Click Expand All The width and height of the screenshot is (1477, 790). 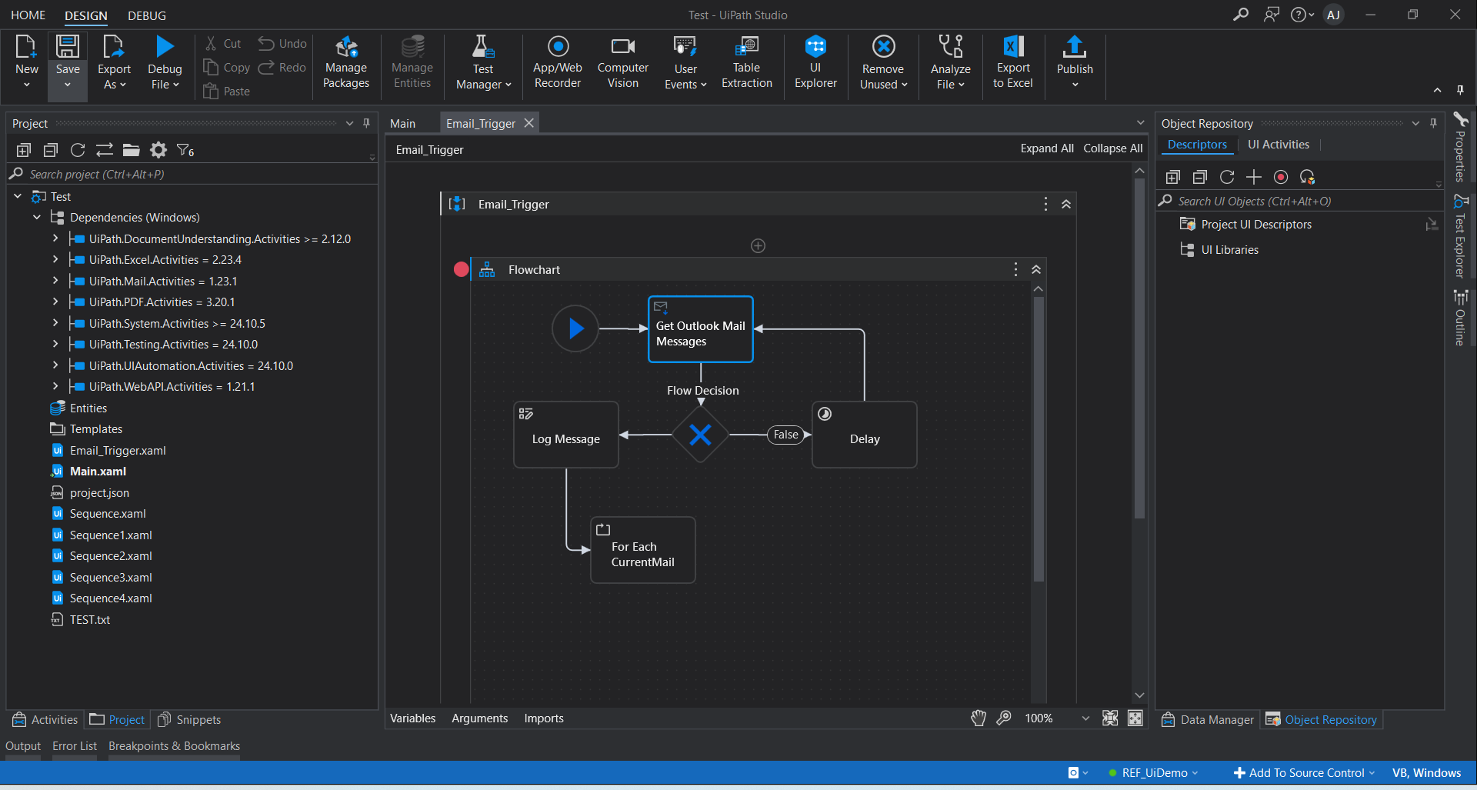click(1047, 148)
